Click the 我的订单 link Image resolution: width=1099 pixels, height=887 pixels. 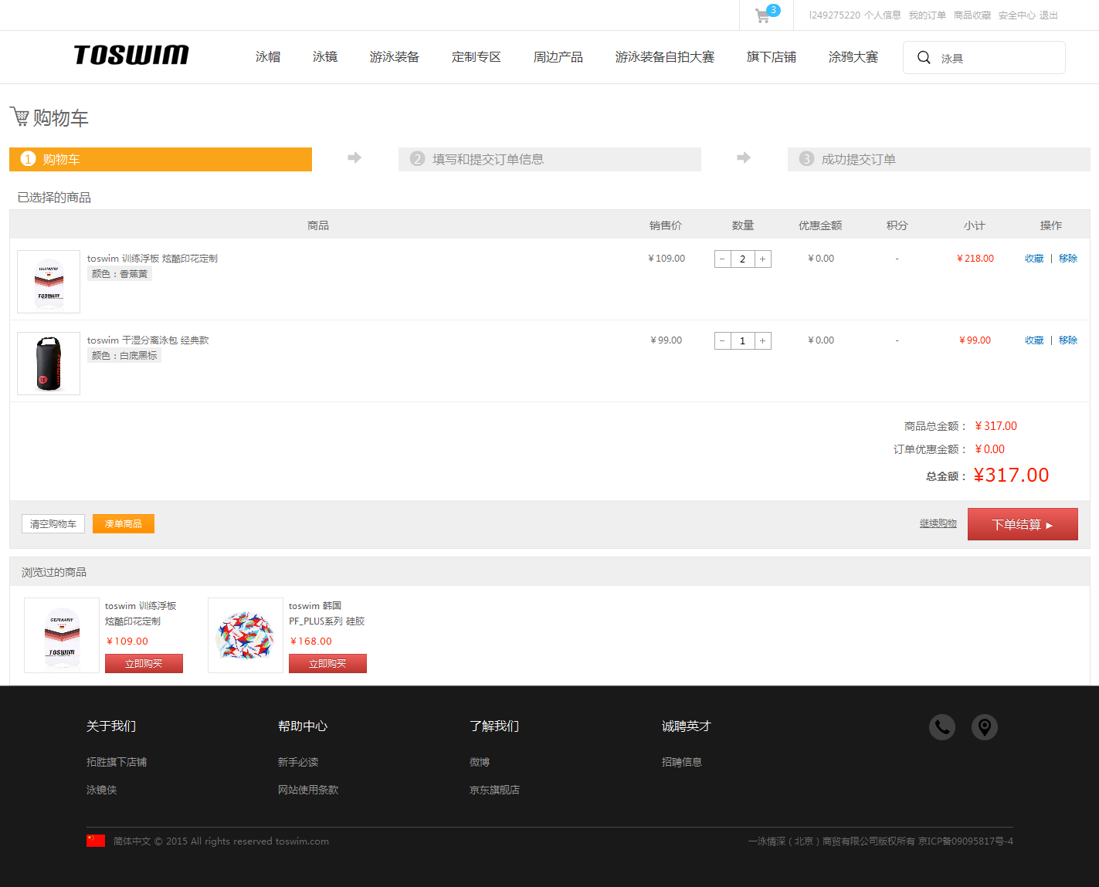coord(928,15)
